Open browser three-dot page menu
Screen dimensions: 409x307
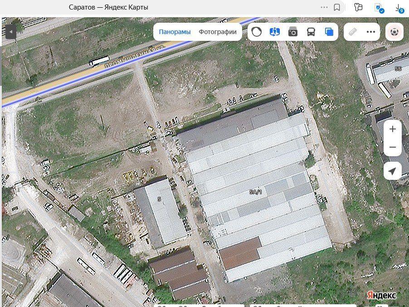[324, 7]
